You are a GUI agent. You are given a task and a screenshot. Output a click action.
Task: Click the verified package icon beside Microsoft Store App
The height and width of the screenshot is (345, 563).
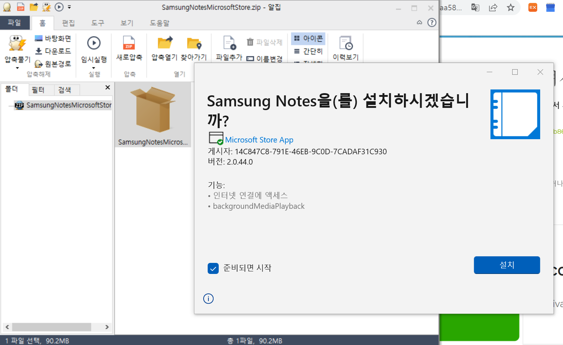click(216, 138)
